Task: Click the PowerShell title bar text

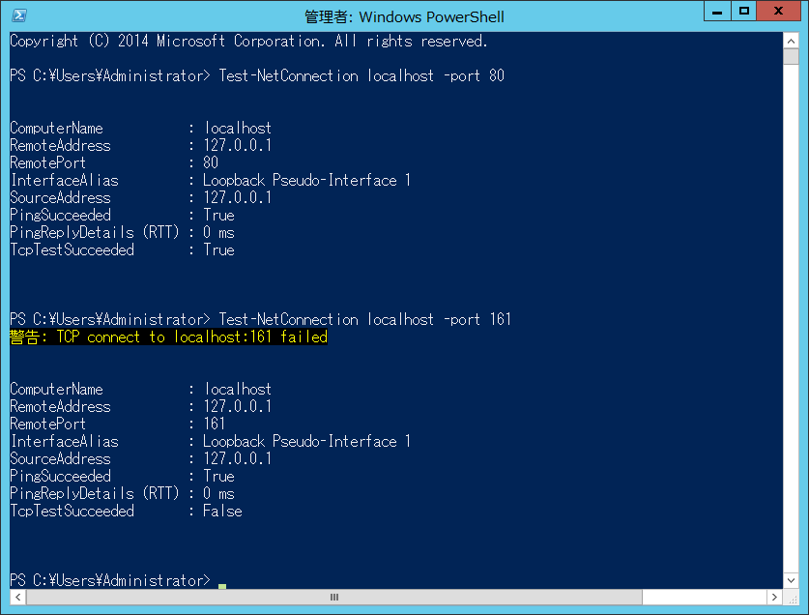Action: (x=404, y=16)
